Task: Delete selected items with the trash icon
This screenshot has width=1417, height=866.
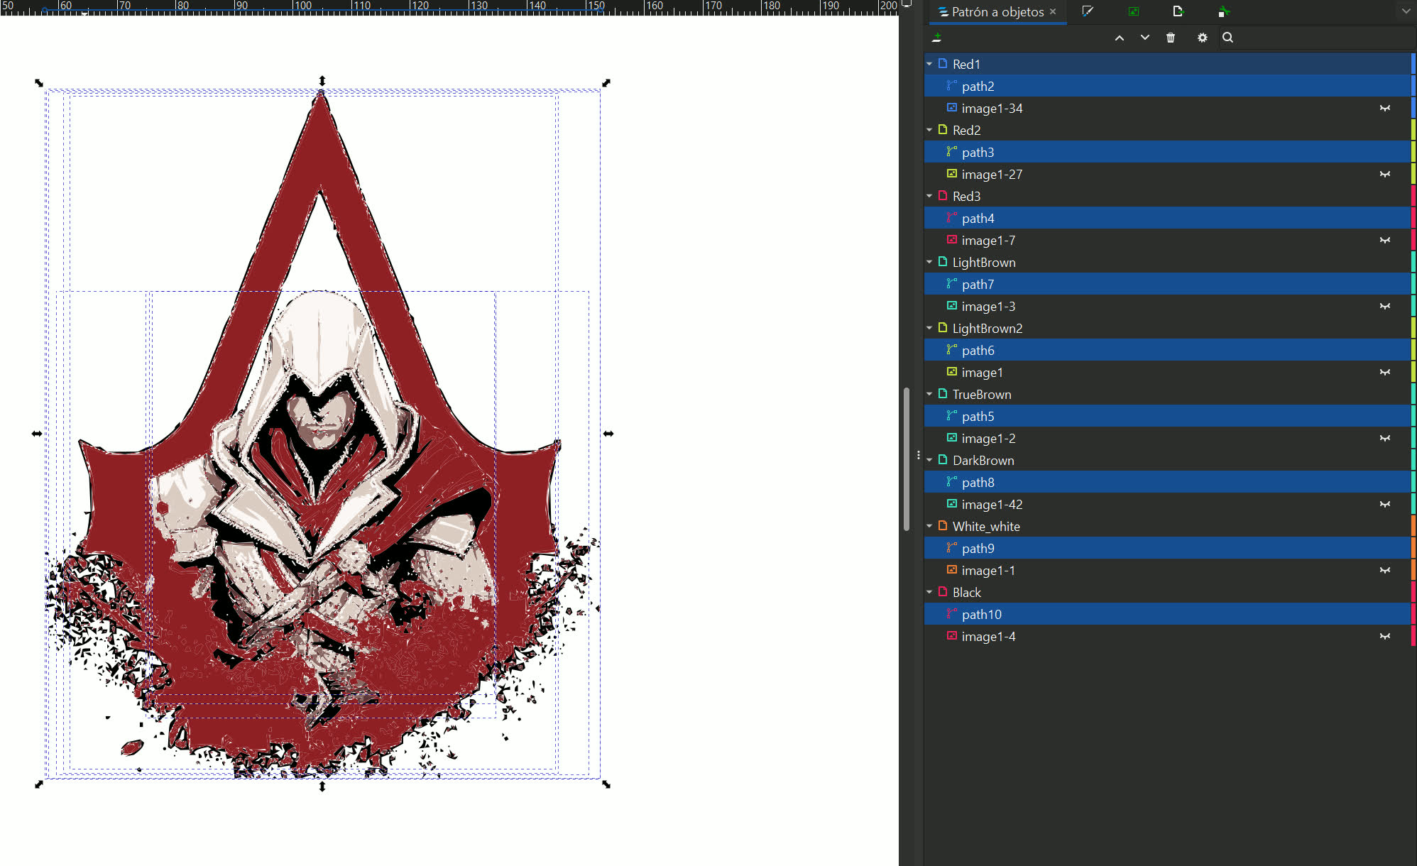Action: [x=1171, y=38]
